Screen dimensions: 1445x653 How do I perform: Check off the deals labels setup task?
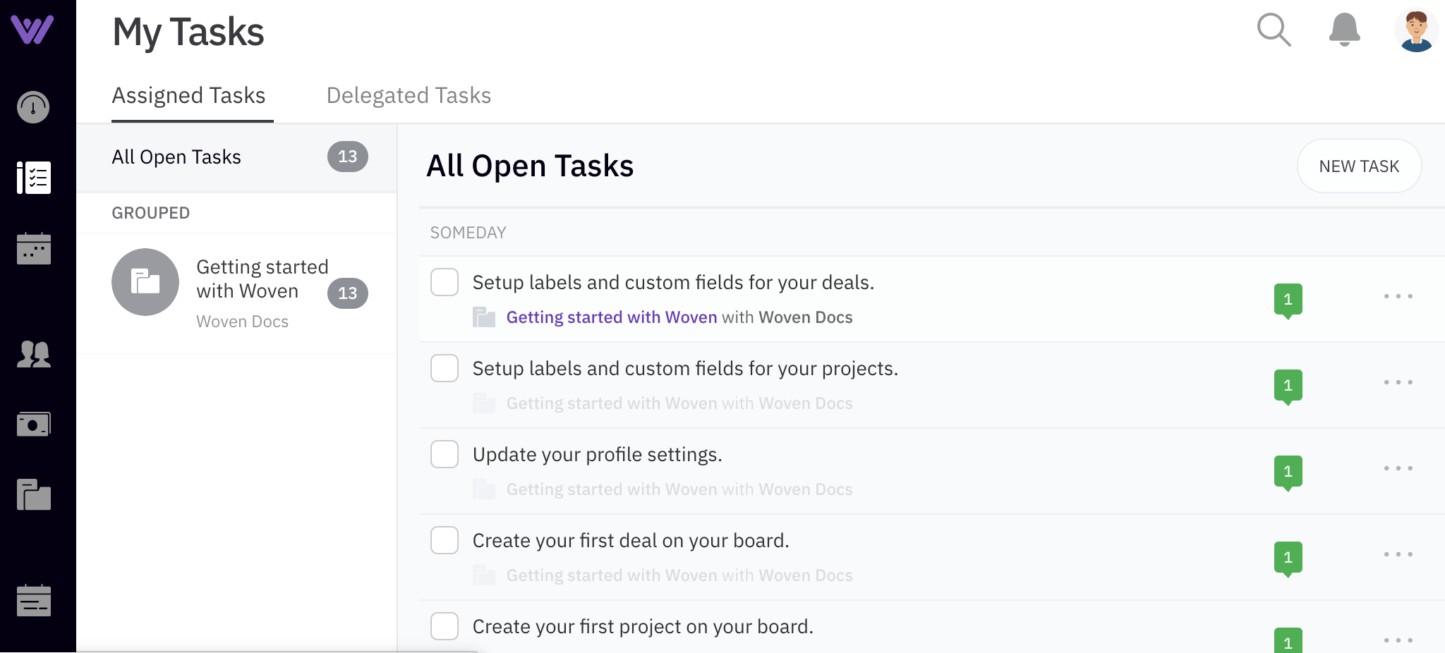pyautogui.click(x=445, y=282)
